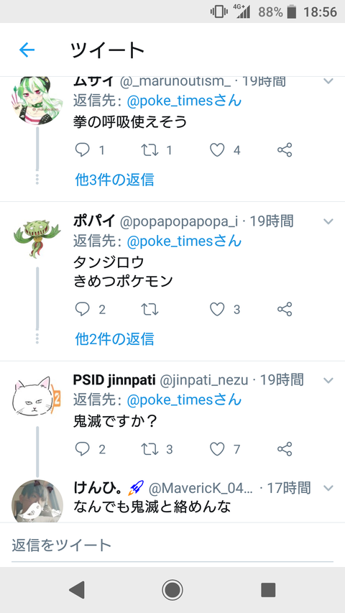Open @poke_times mention in ポパイ's reply
This screenshot has width=345, height=613.
tap(184, 241)
